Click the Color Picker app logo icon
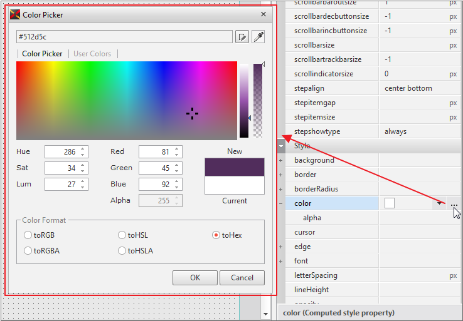 click(15, 14)
